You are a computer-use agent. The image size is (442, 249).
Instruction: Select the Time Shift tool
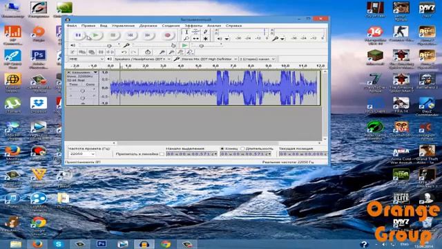pyautogui.click(x=196, y=39)
